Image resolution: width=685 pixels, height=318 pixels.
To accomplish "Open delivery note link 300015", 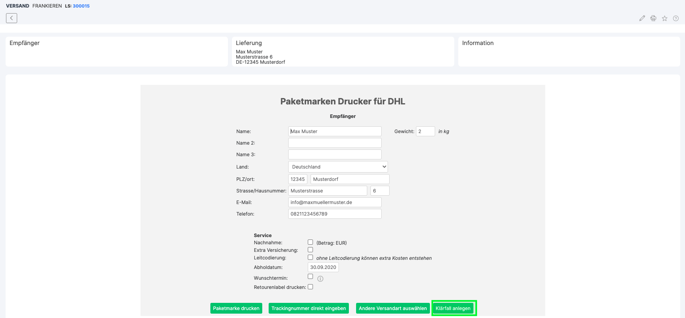I will point(81,6).
